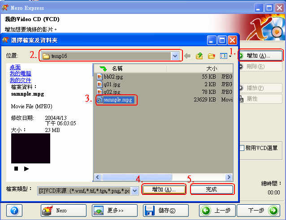The width and height of the screenshot is (286, 220).
Task: Click the file list horizontal scrollbar
Action: coord(164,177)
